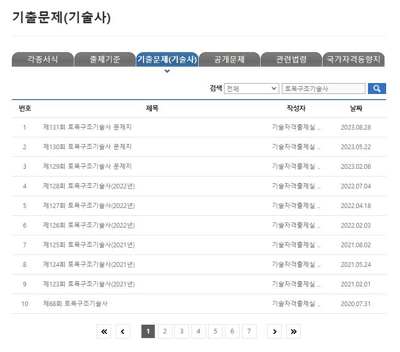Screen dimensions: 400x352
Task: Click date 2023.02.06
Action: pyautogui.click(x=356, y=167)
